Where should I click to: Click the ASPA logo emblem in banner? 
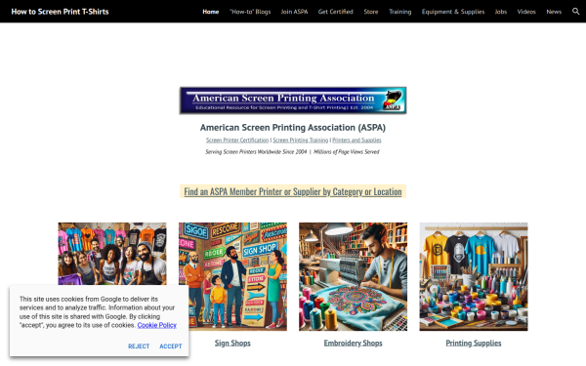coord(393,101)
